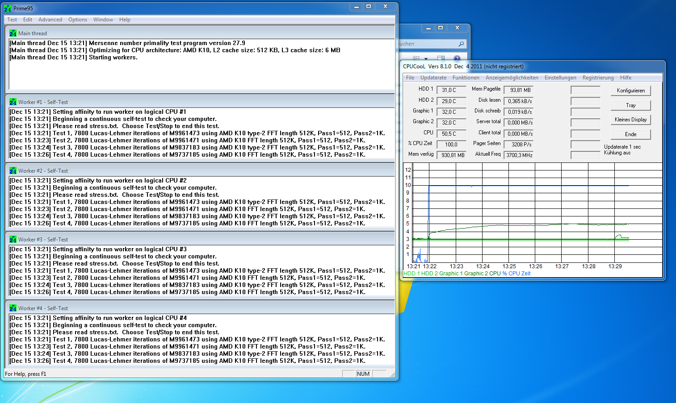This screenshot has width=676, height=403.
Task: Open the File menu in CPUCool
Action: 410,78
